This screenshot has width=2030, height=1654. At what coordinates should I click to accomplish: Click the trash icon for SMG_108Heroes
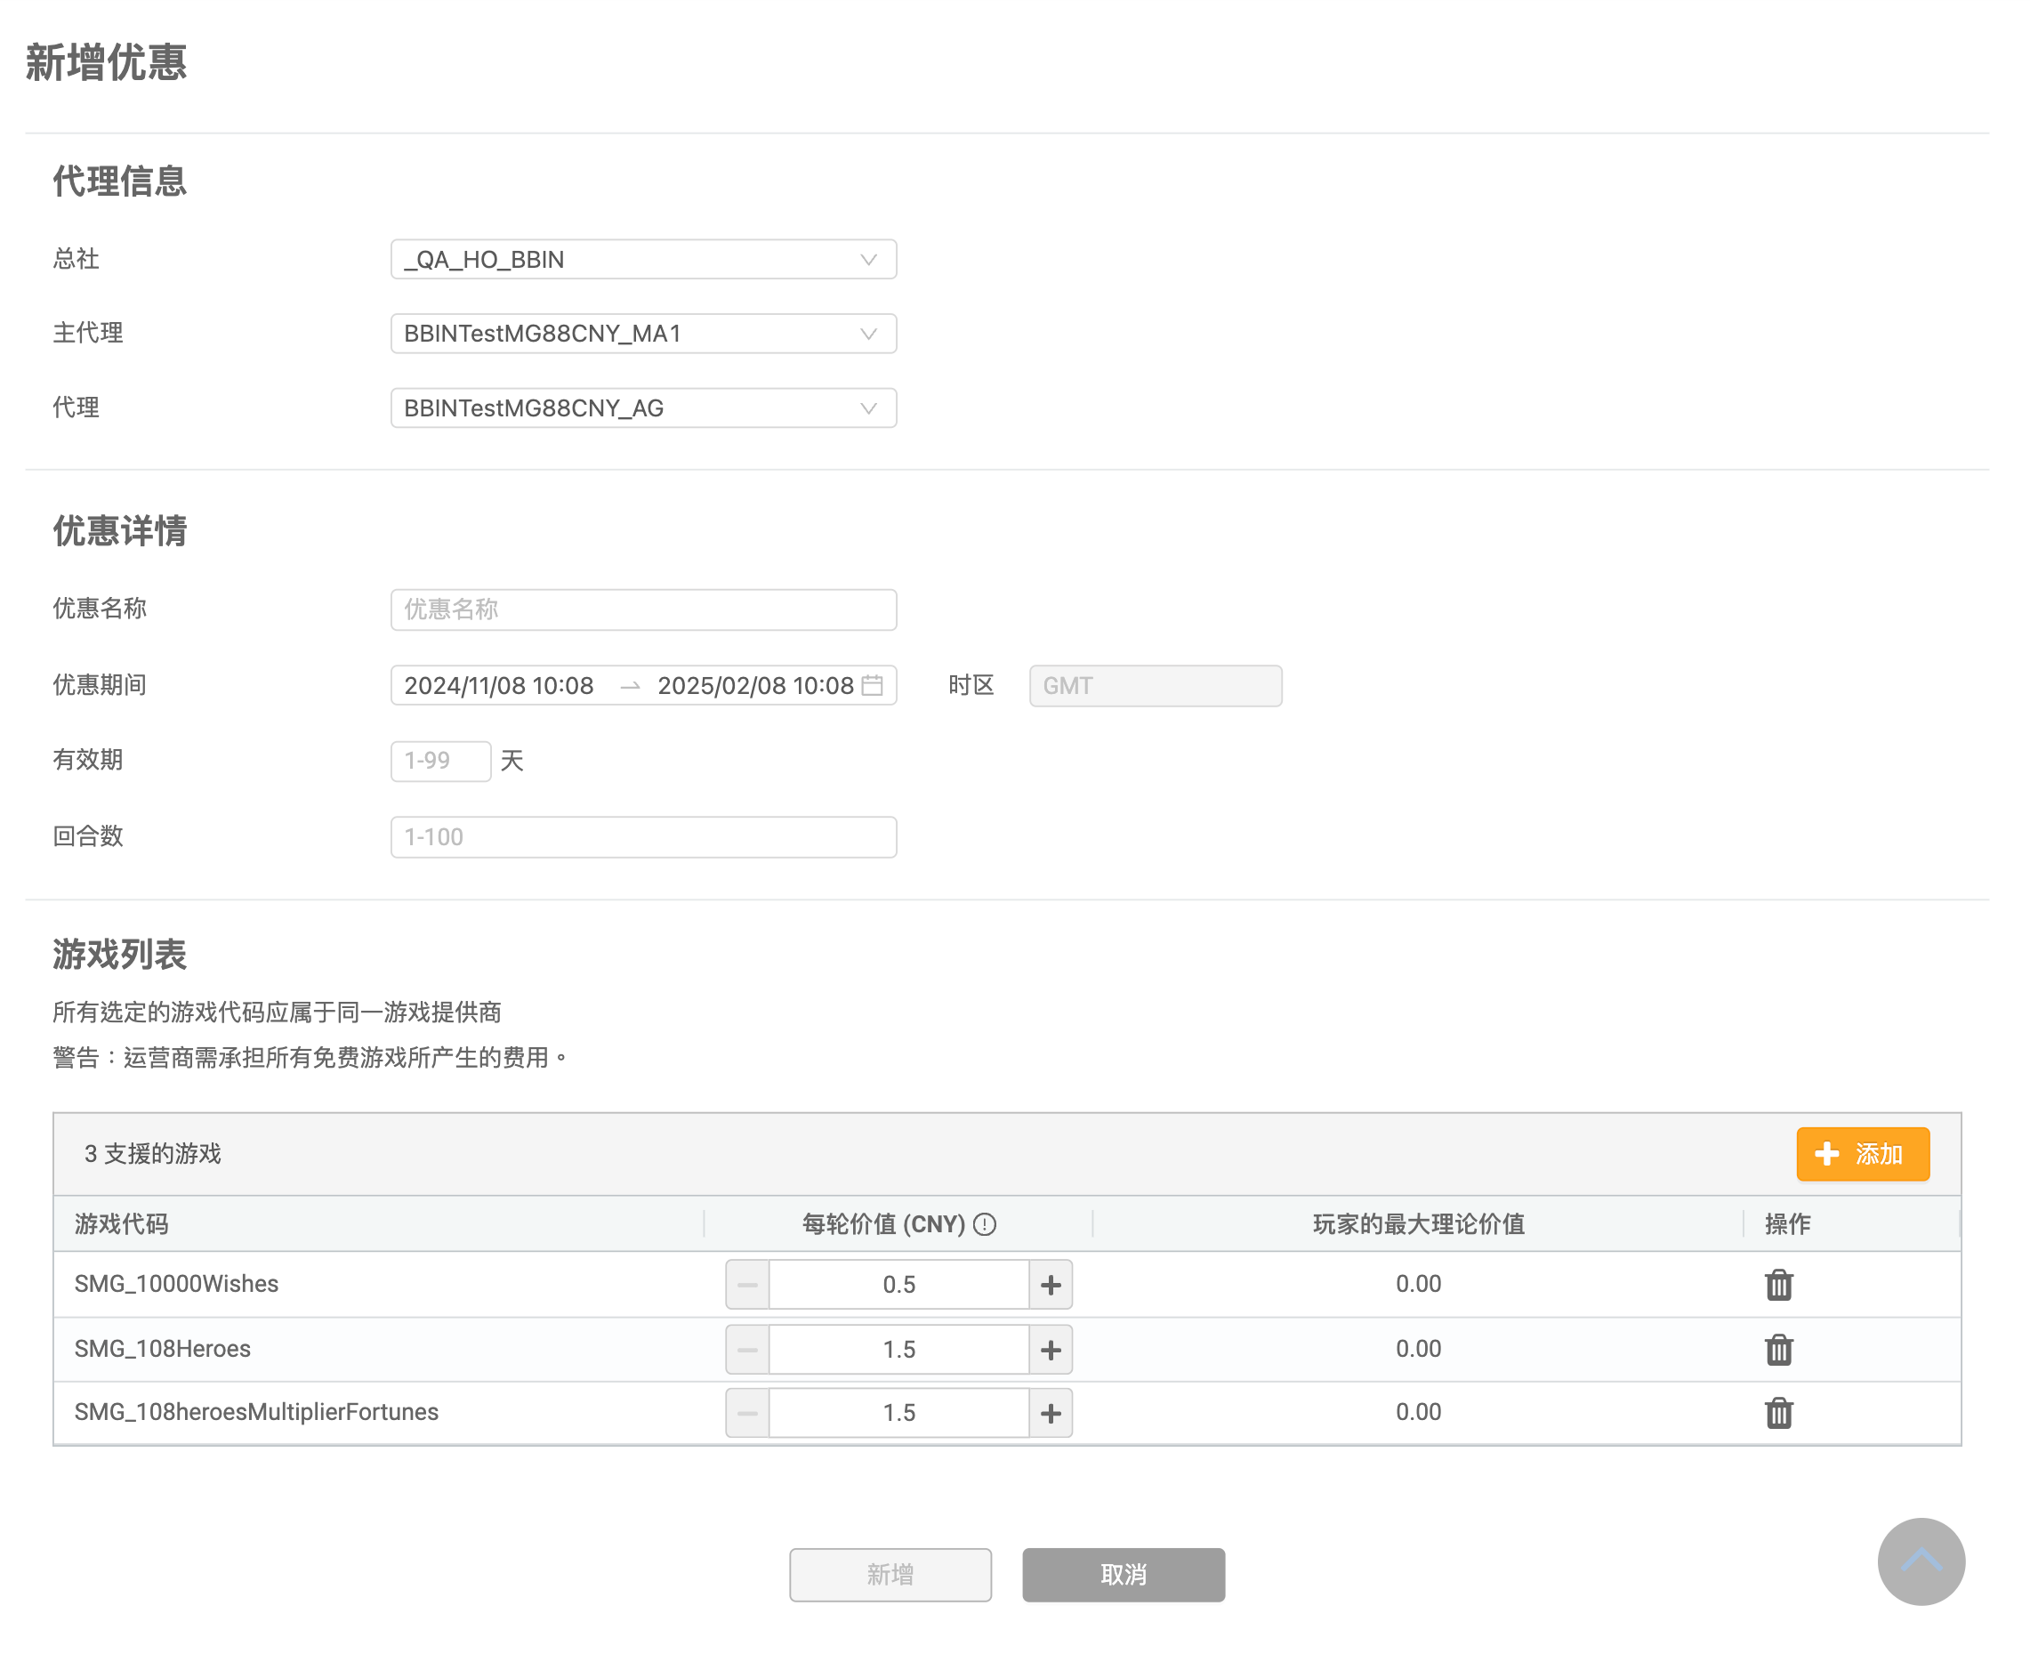(x=1777, y=1349)
